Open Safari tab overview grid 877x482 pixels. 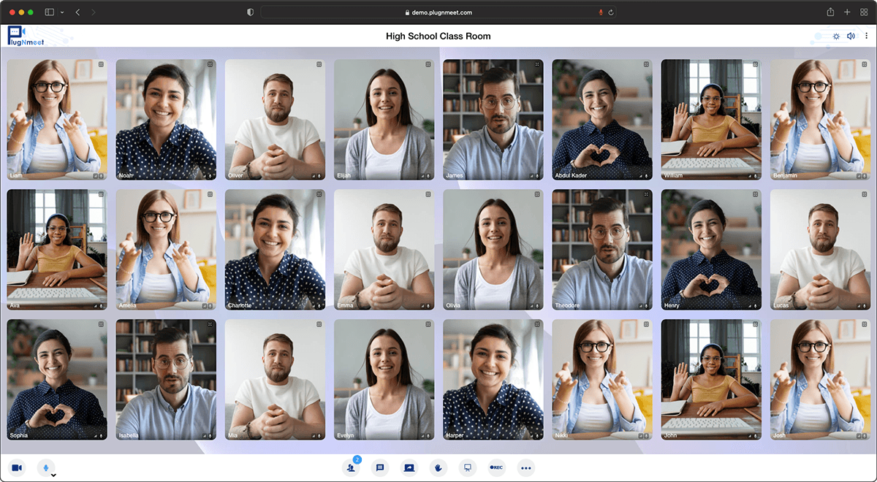tap(864, 12)
